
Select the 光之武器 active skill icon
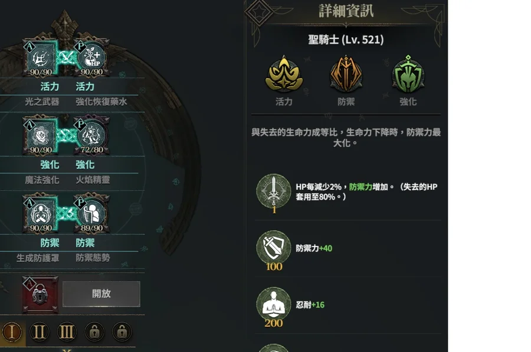[x=40, y=58]
